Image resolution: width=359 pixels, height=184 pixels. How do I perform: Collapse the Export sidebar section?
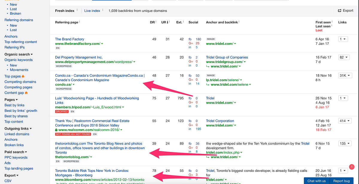coord(11,175)
